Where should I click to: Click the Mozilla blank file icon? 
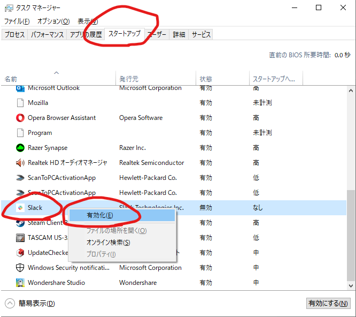[20, 103]
